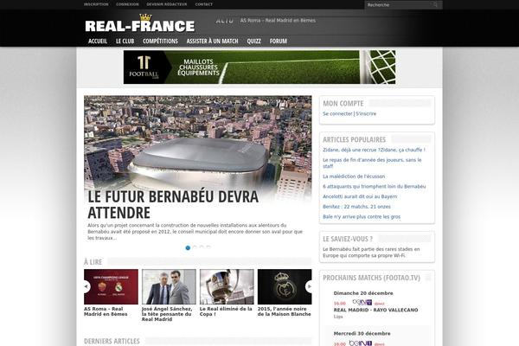Click Prochains Matchs (Footao.tv) heading
519x346 pixels.
click(371, 278)
